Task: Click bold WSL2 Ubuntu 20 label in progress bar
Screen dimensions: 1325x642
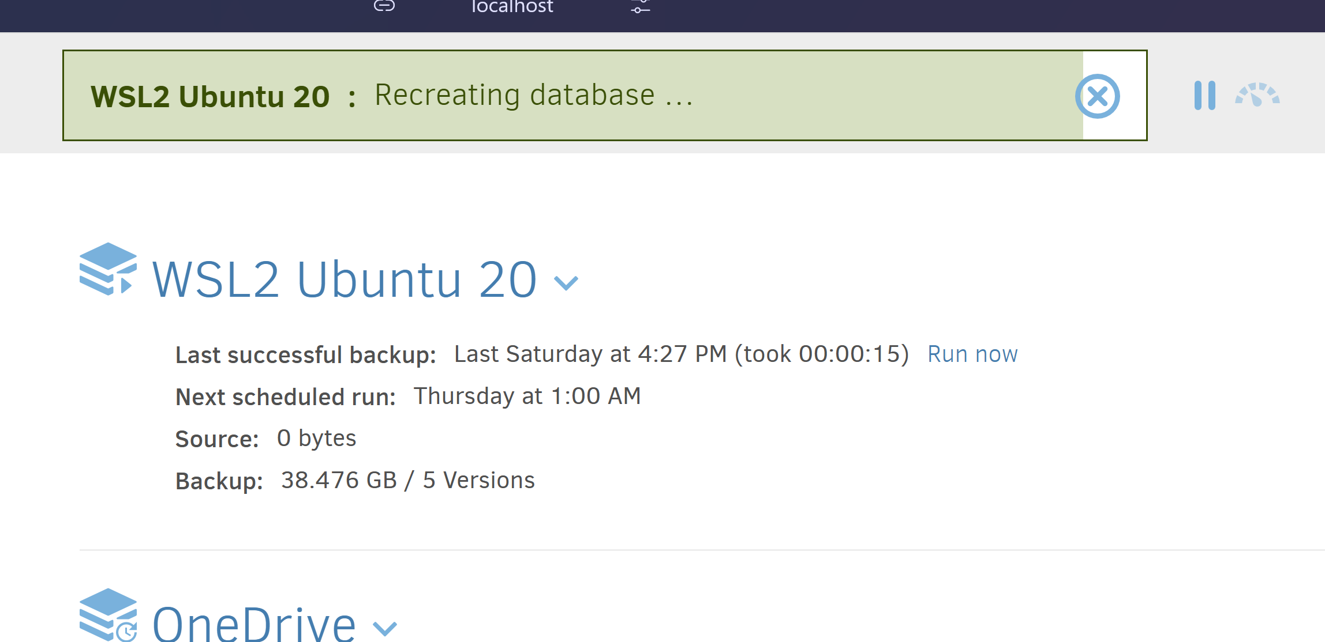Action: (x=210, y=96)
